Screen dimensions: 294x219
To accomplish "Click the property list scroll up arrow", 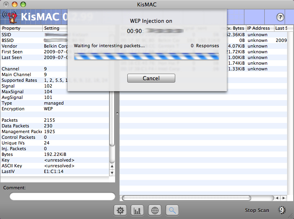I will (x=112, y=166).
